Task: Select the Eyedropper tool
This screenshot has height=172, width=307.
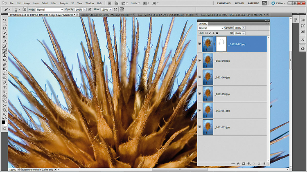Action: tap(5, 42)
